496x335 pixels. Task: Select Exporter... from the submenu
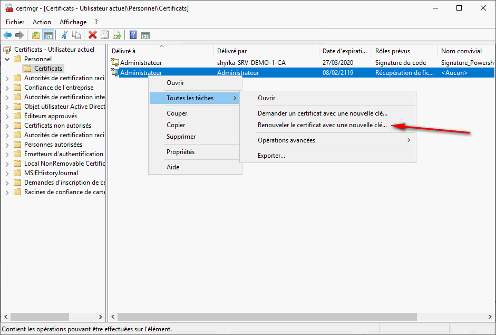[271, 156]
